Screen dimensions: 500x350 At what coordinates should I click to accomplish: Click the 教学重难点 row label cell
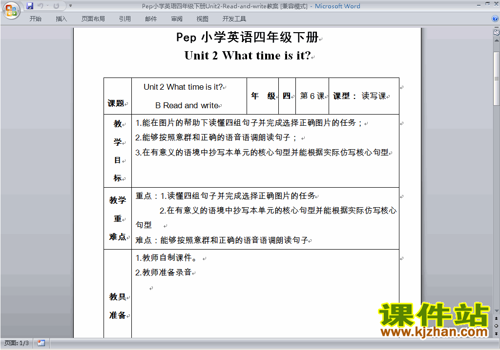tap(118, 218)
